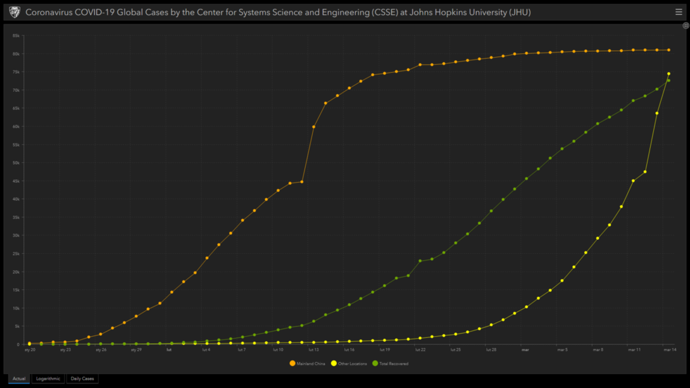The image size is (690, 388).
Task: Click the Johns Hopkins shield logo
Action: tap(15, 12)
